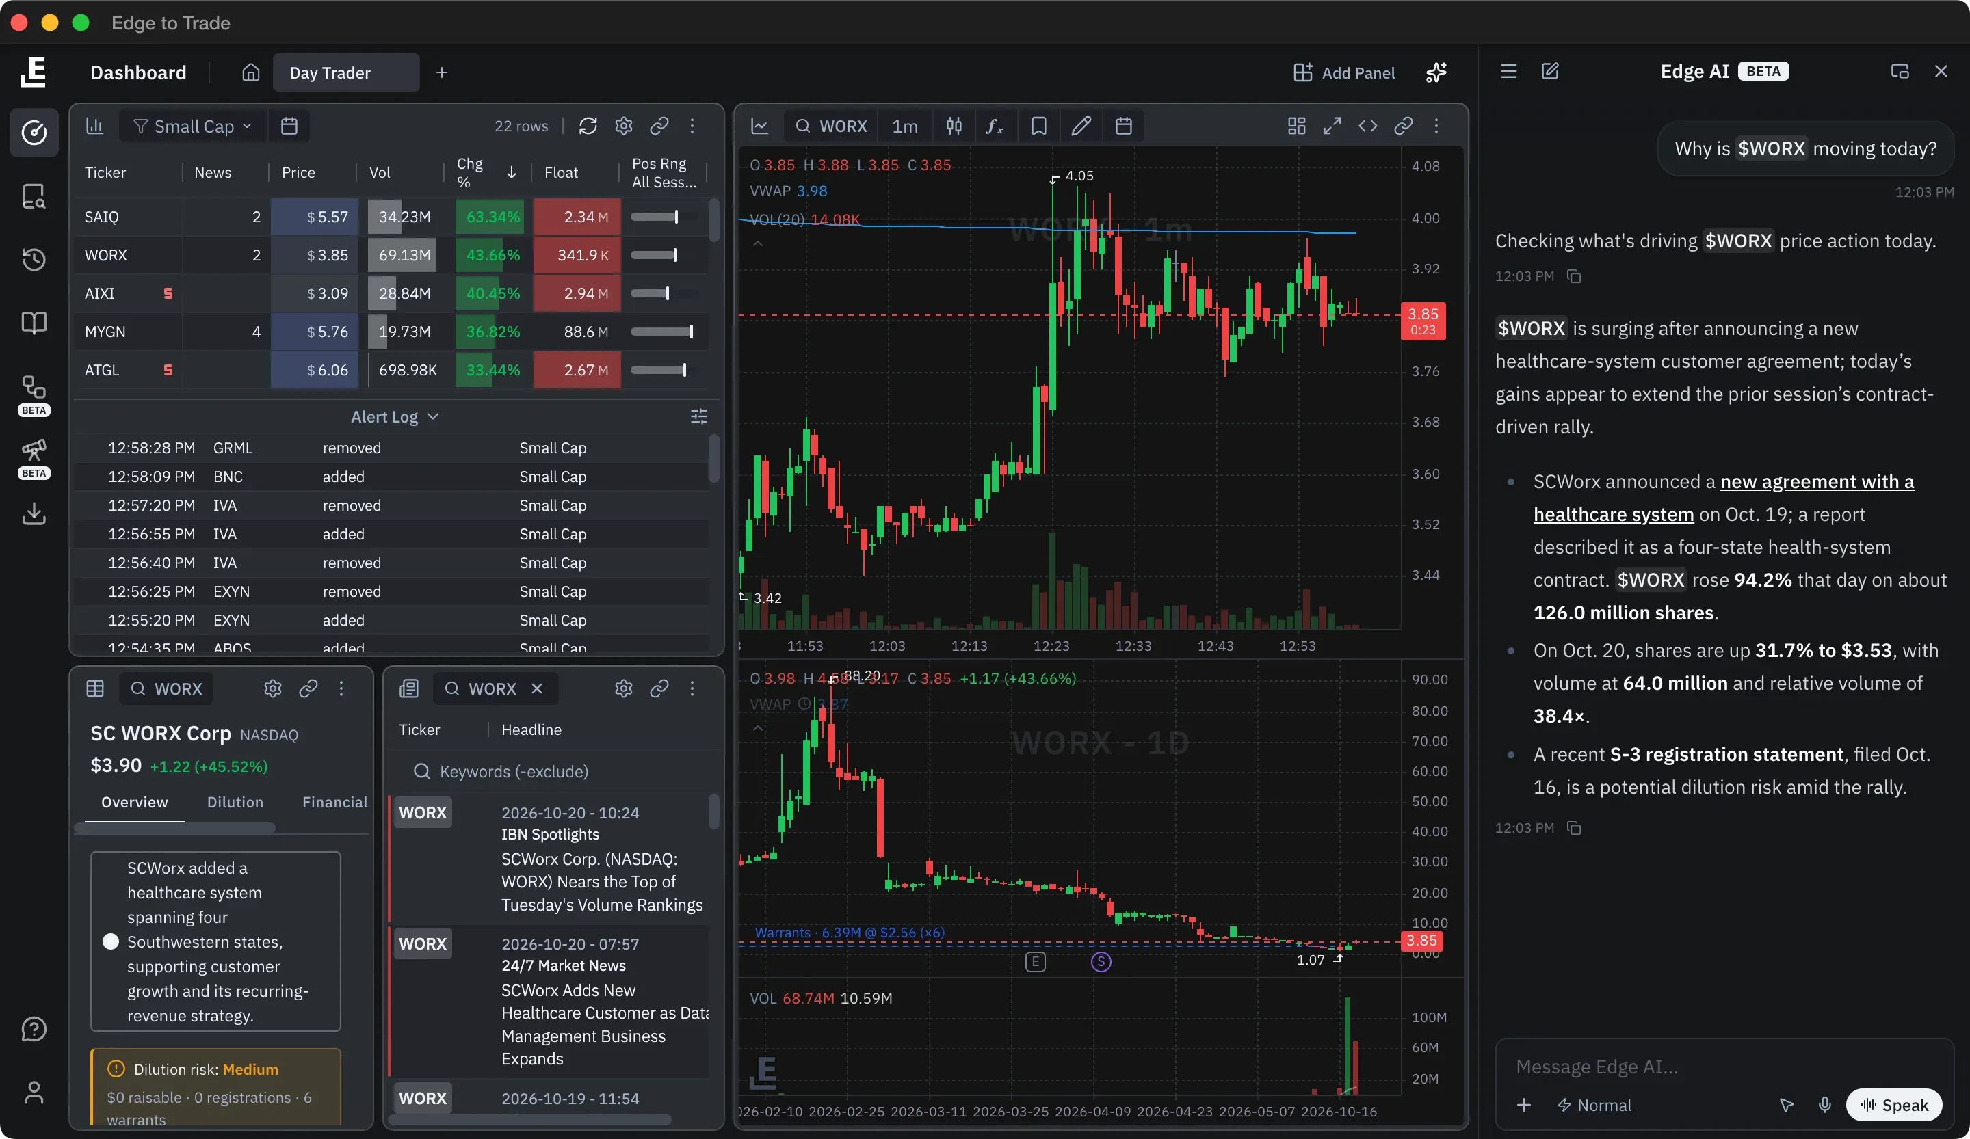Viewport: 1970px width, 1139px height.
Task: Expand the Alert Log dropdown
Action: [395, 416]
